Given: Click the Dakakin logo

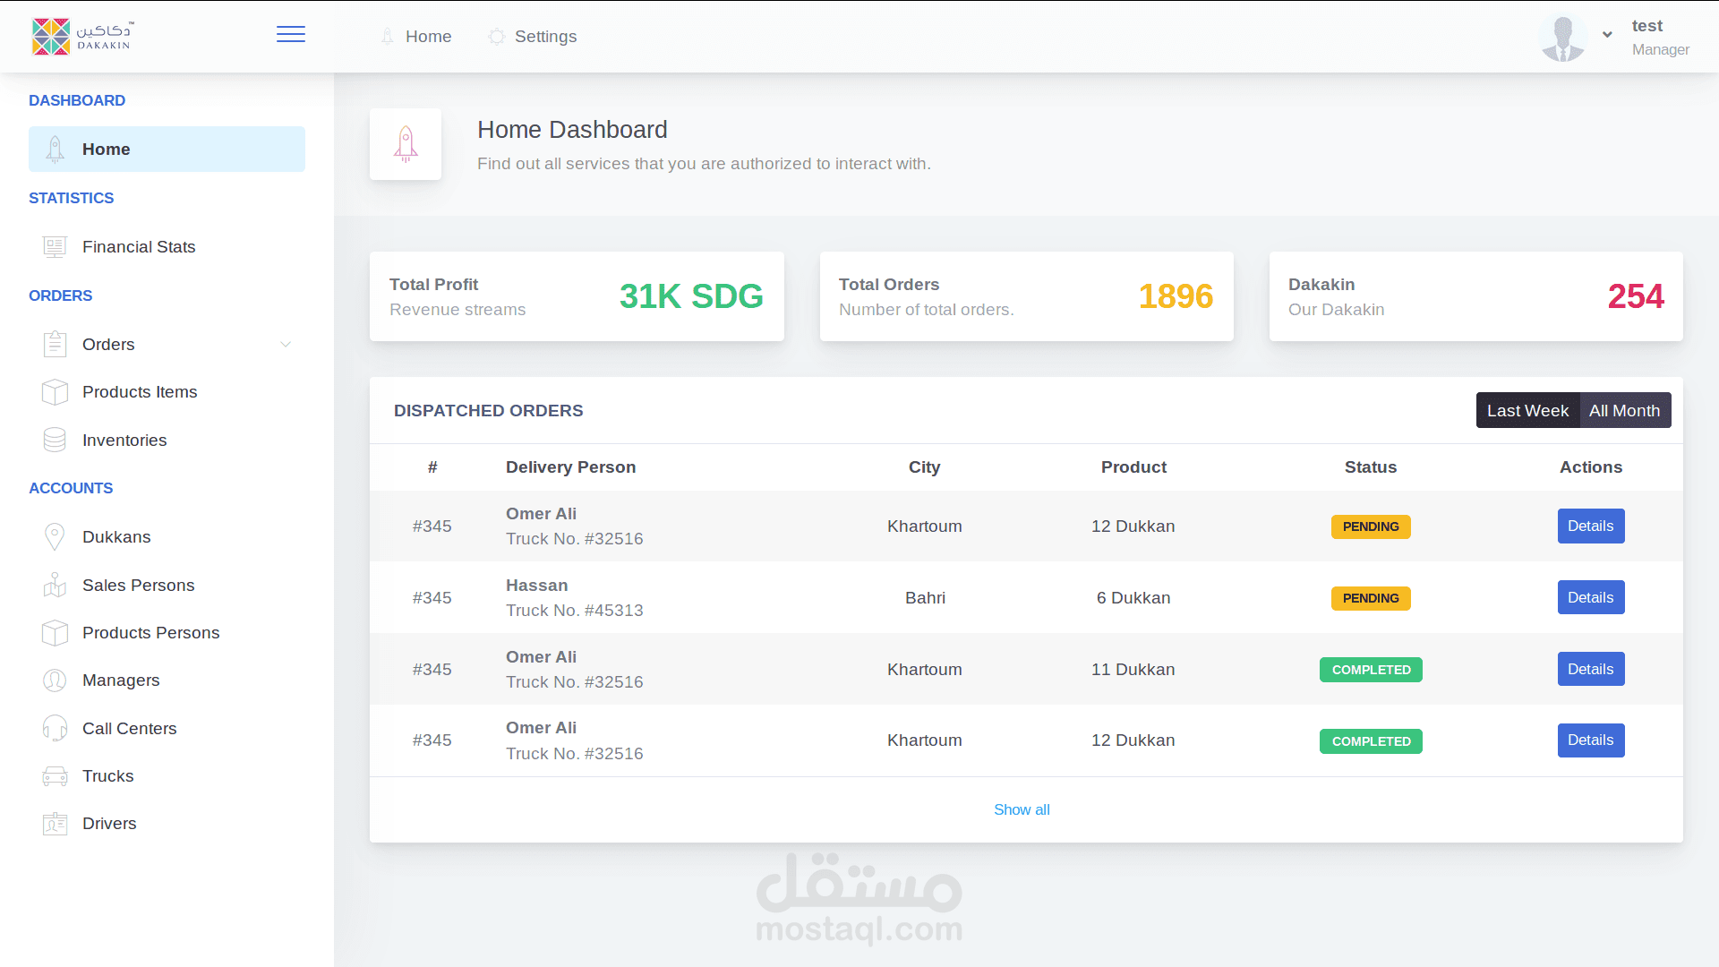Looking at the screenshot, I should pyautogui.click(x=82, y=37).
